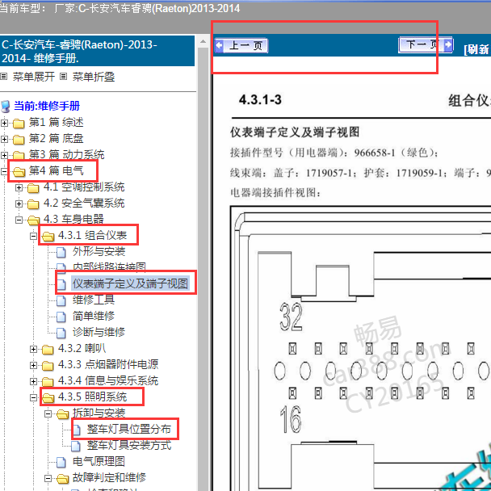Viewport: 491px width, 491px height.
Task: Collapse the 故障判定和维修 subfolder
Action: (x=48, y=478)
